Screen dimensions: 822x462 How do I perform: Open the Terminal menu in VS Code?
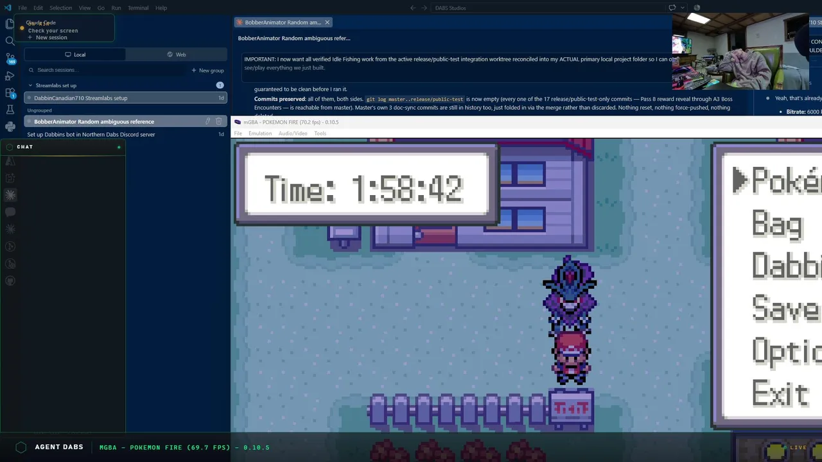(138, 8)
